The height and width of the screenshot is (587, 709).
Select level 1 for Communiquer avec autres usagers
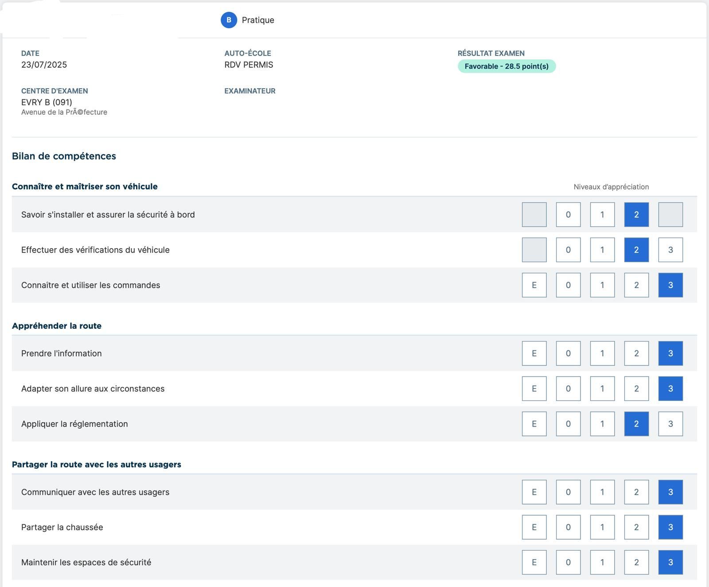point(602,492)
